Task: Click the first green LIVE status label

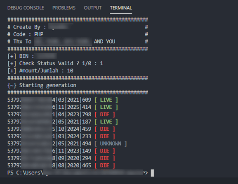Action: 106,100
